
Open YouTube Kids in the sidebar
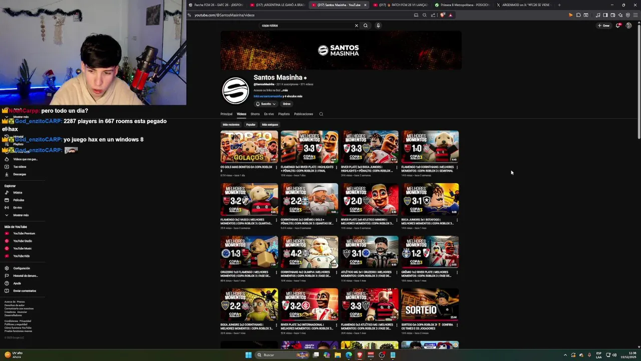pyautogui.click(x=21, y=256)
